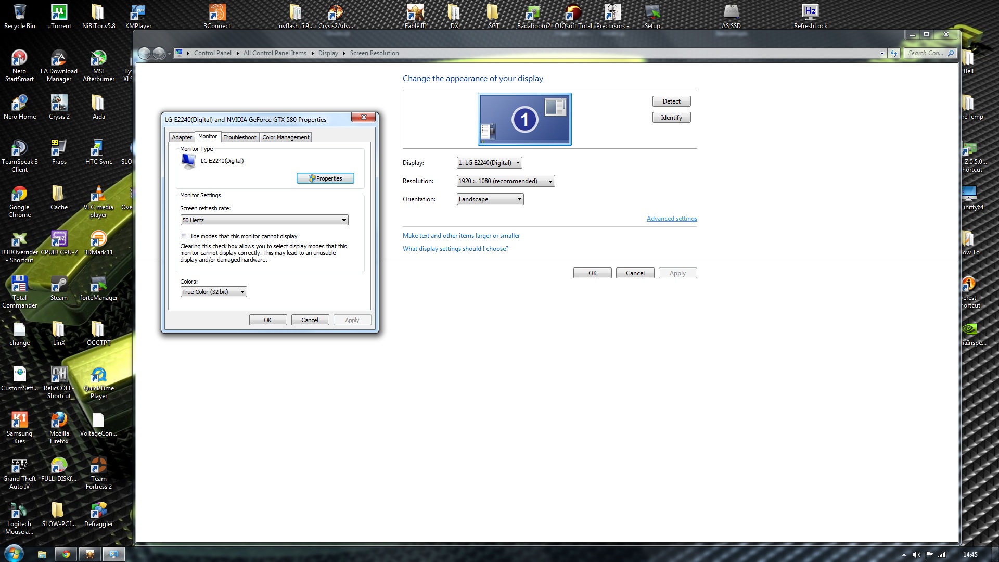Click Chrome icon in the taskbar

66,554
